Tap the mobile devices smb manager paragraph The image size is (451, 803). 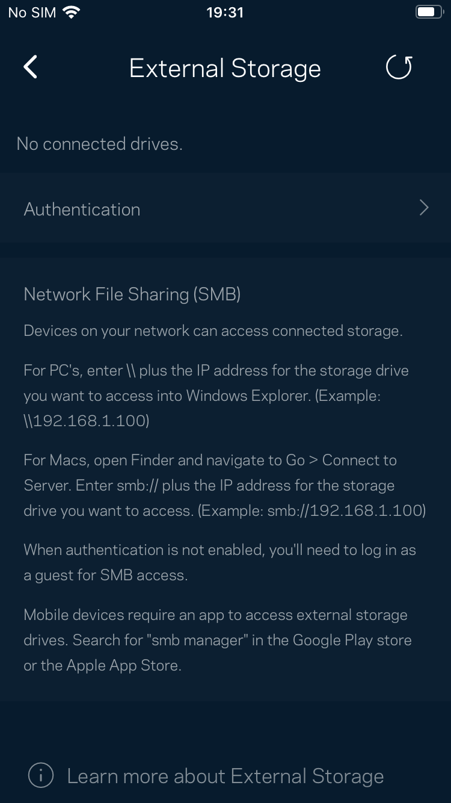click(x=217, y=640)
